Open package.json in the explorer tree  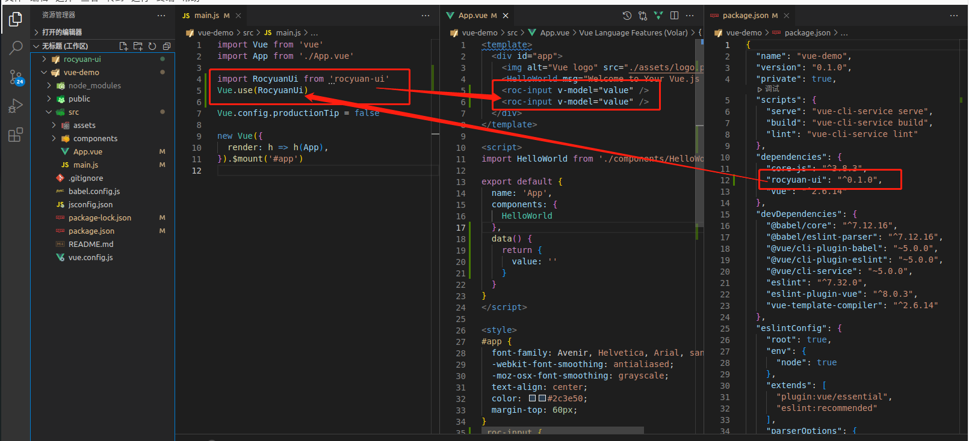coord(102,231)
